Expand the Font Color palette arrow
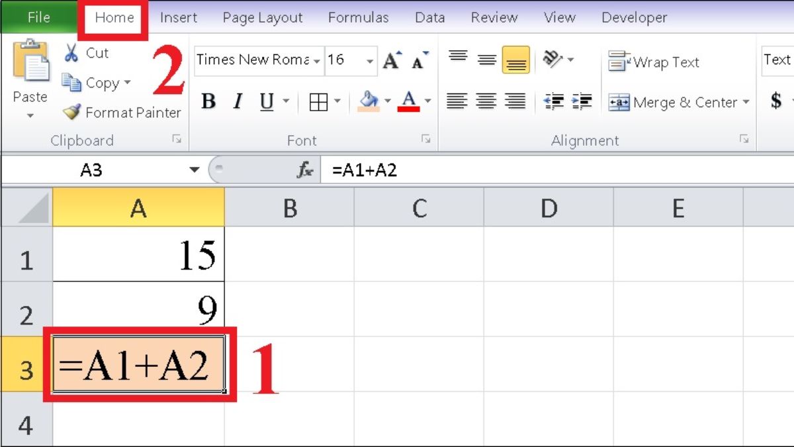The image size is (794, 447). point(427,102)
